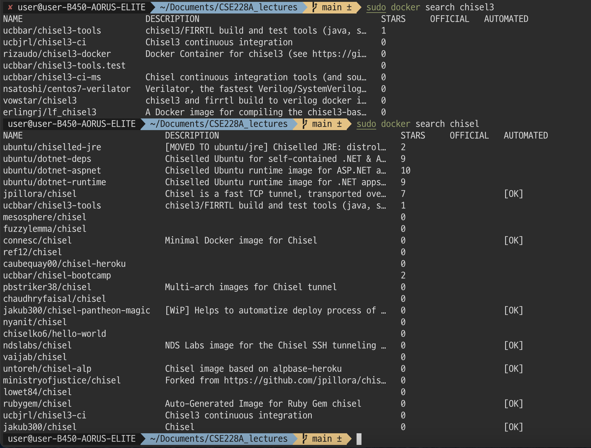Click 'rubygem/chisel' row name
Screen dimensions: 591x448
(37, 404)
